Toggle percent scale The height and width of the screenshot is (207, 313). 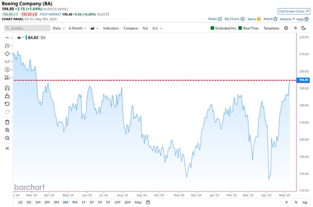point(296,202)
